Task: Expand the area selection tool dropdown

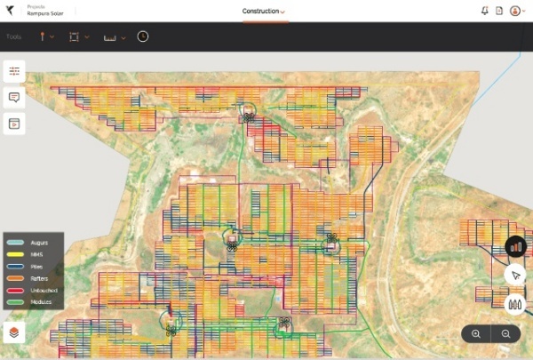Action: point(78,36)
